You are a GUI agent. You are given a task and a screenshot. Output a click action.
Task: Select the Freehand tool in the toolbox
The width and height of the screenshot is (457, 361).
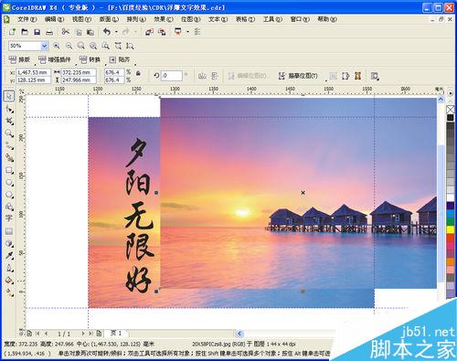tap(9, 145)
